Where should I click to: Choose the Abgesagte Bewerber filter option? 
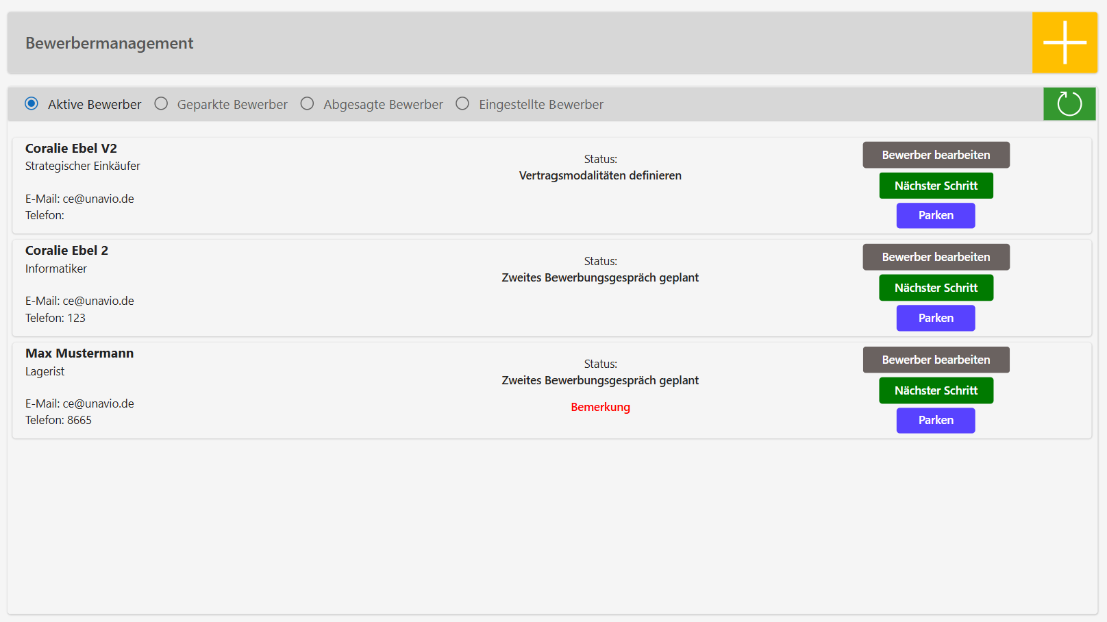click(x=308, y=103)
